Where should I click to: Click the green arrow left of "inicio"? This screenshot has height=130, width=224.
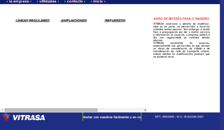point(92,2)
